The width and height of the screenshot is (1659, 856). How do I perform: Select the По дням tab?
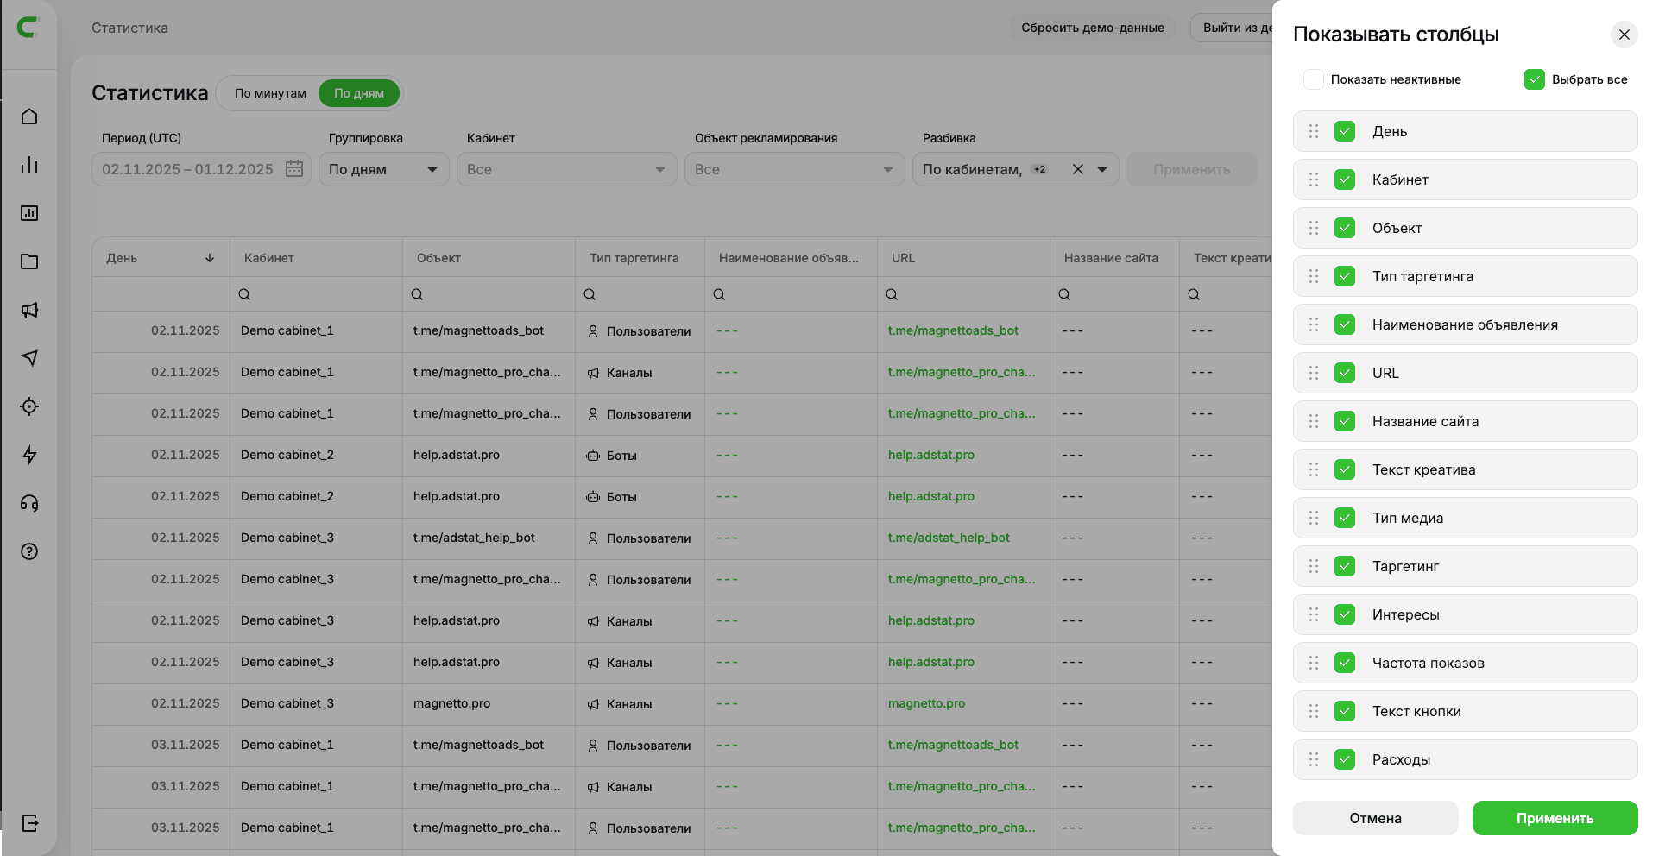pos(359,93)
